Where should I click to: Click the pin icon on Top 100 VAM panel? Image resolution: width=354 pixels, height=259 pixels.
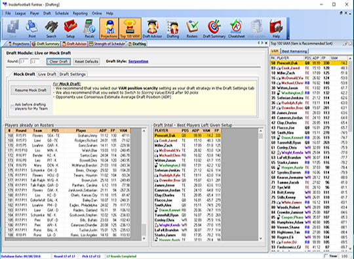click(345, 43)
